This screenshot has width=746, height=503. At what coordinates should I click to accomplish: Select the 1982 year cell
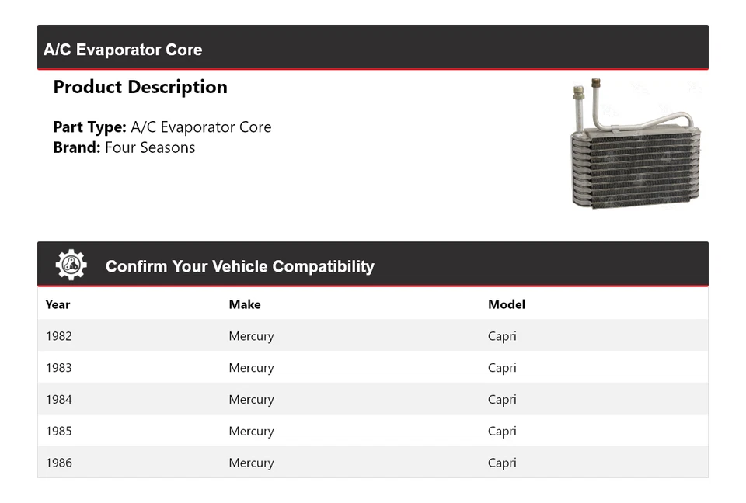(x=58, y=336)
